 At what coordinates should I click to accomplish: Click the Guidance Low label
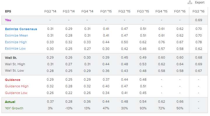(x=16, y=93)
